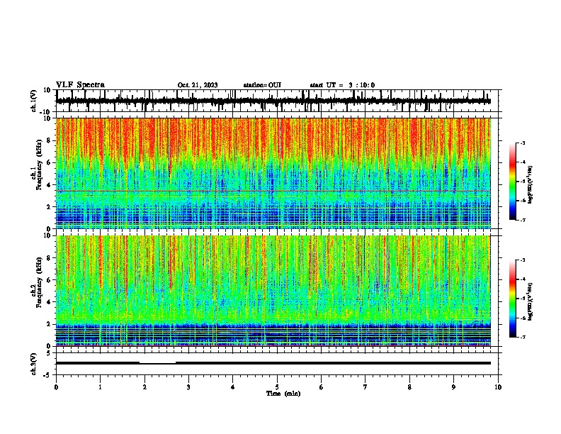Viewport: 561px width, 434px height.
Task: Click the "10" kHz tick on ch.2 spectrogram
Action: (47, 235)
